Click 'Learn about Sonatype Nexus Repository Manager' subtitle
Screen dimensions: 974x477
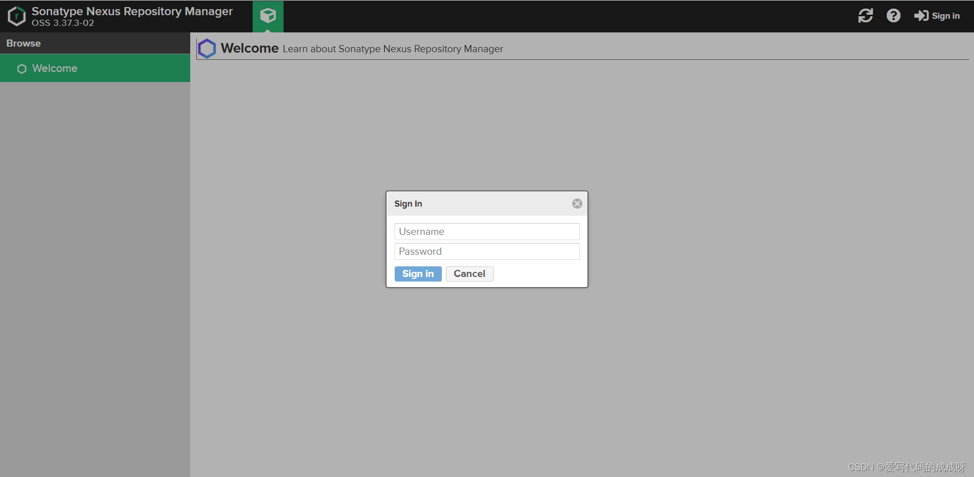(x=393, y=49)
